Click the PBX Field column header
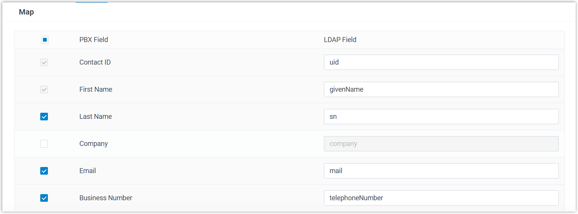 (x=94, y=40)
